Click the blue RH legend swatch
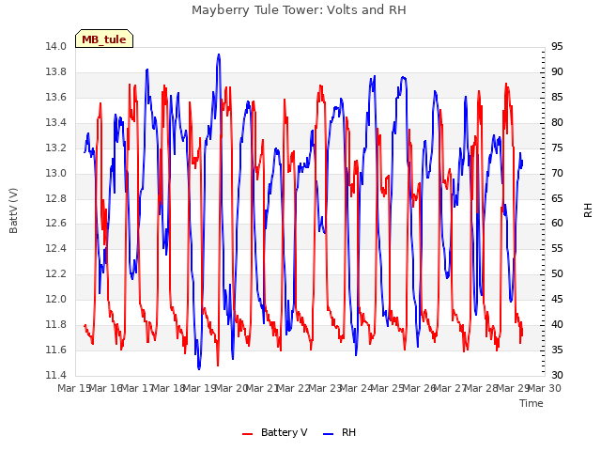This screenshot has width=601, height=451. click(x=329, y=434)
